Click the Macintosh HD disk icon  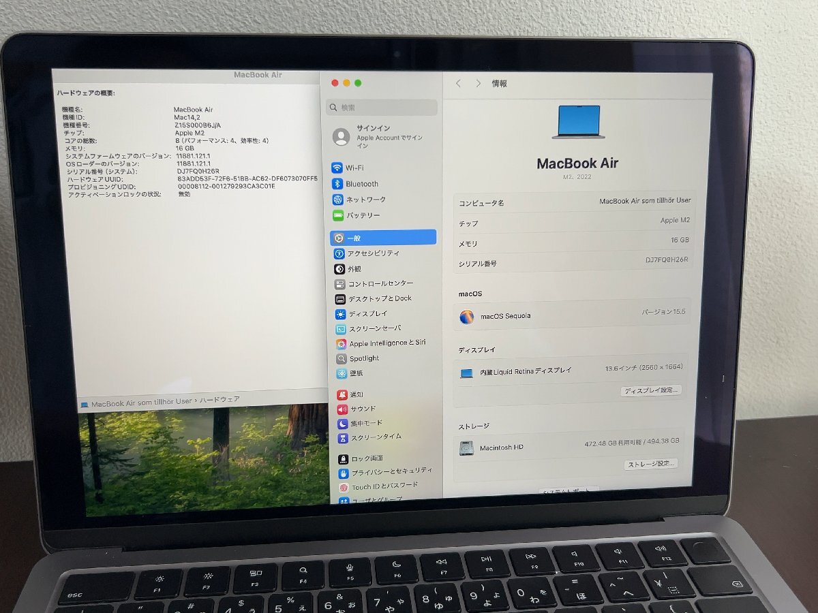(468, 448)
